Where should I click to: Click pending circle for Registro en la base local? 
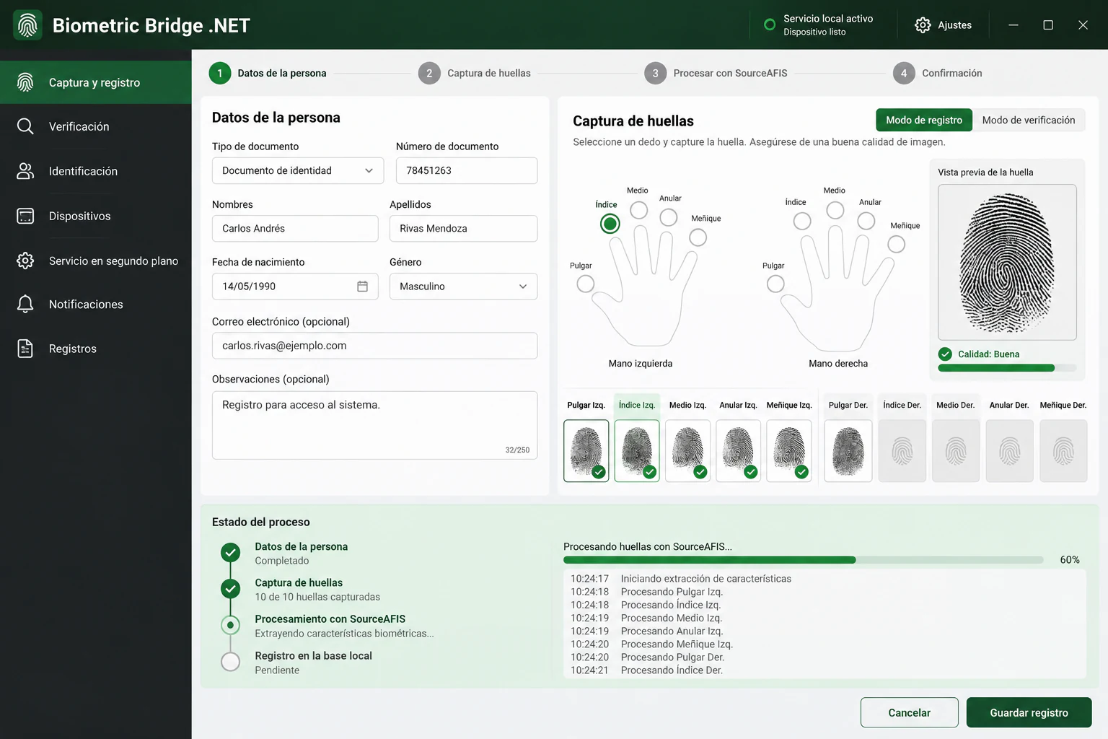(x=230, y=661)
